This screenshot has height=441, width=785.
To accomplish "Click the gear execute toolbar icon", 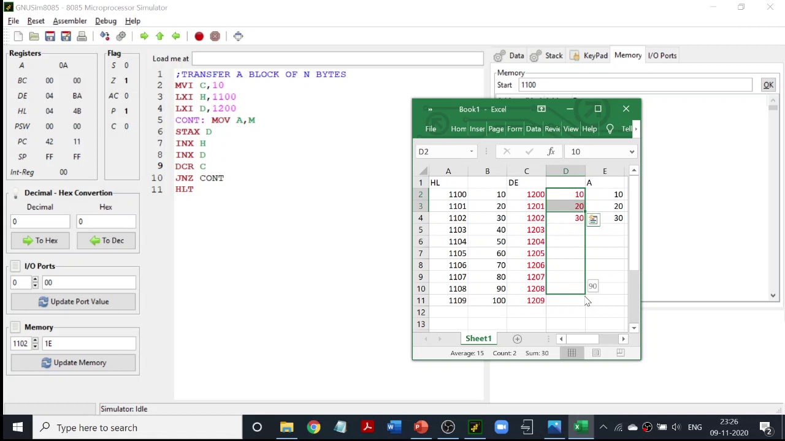I will (x=121, y=36).
